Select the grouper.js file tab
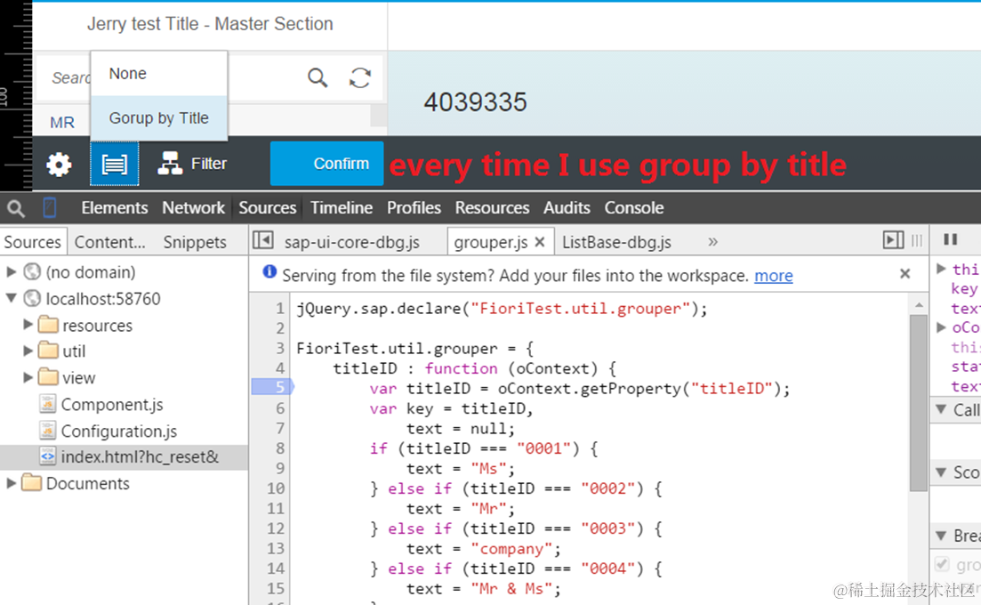 [x=491, y=242]
